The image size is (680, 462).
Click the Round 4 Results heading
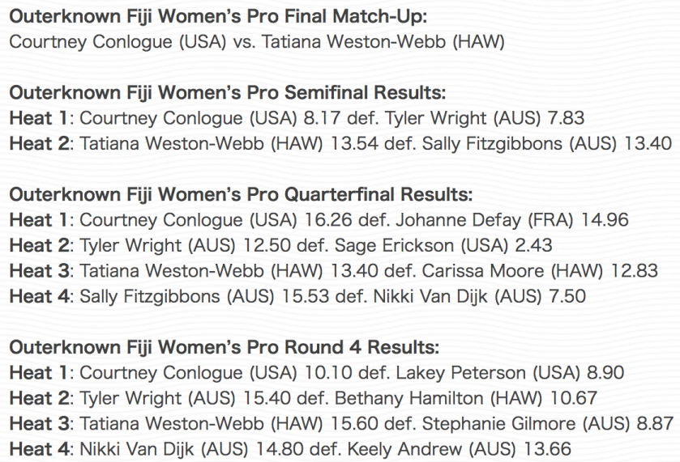[225, 347]
